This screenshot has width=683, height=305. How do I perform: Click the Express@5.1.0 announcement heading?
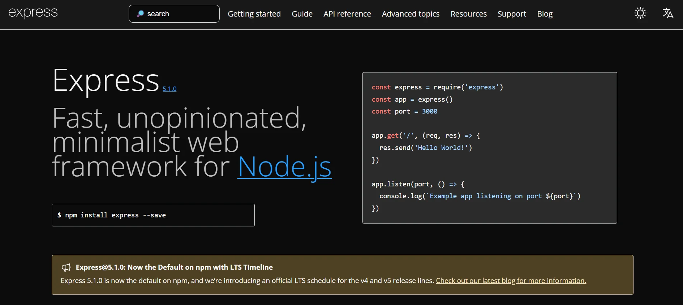174,267
